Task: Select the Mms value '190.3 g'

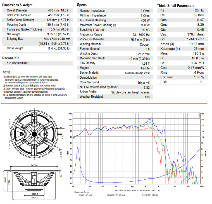Action: point(198,53)
